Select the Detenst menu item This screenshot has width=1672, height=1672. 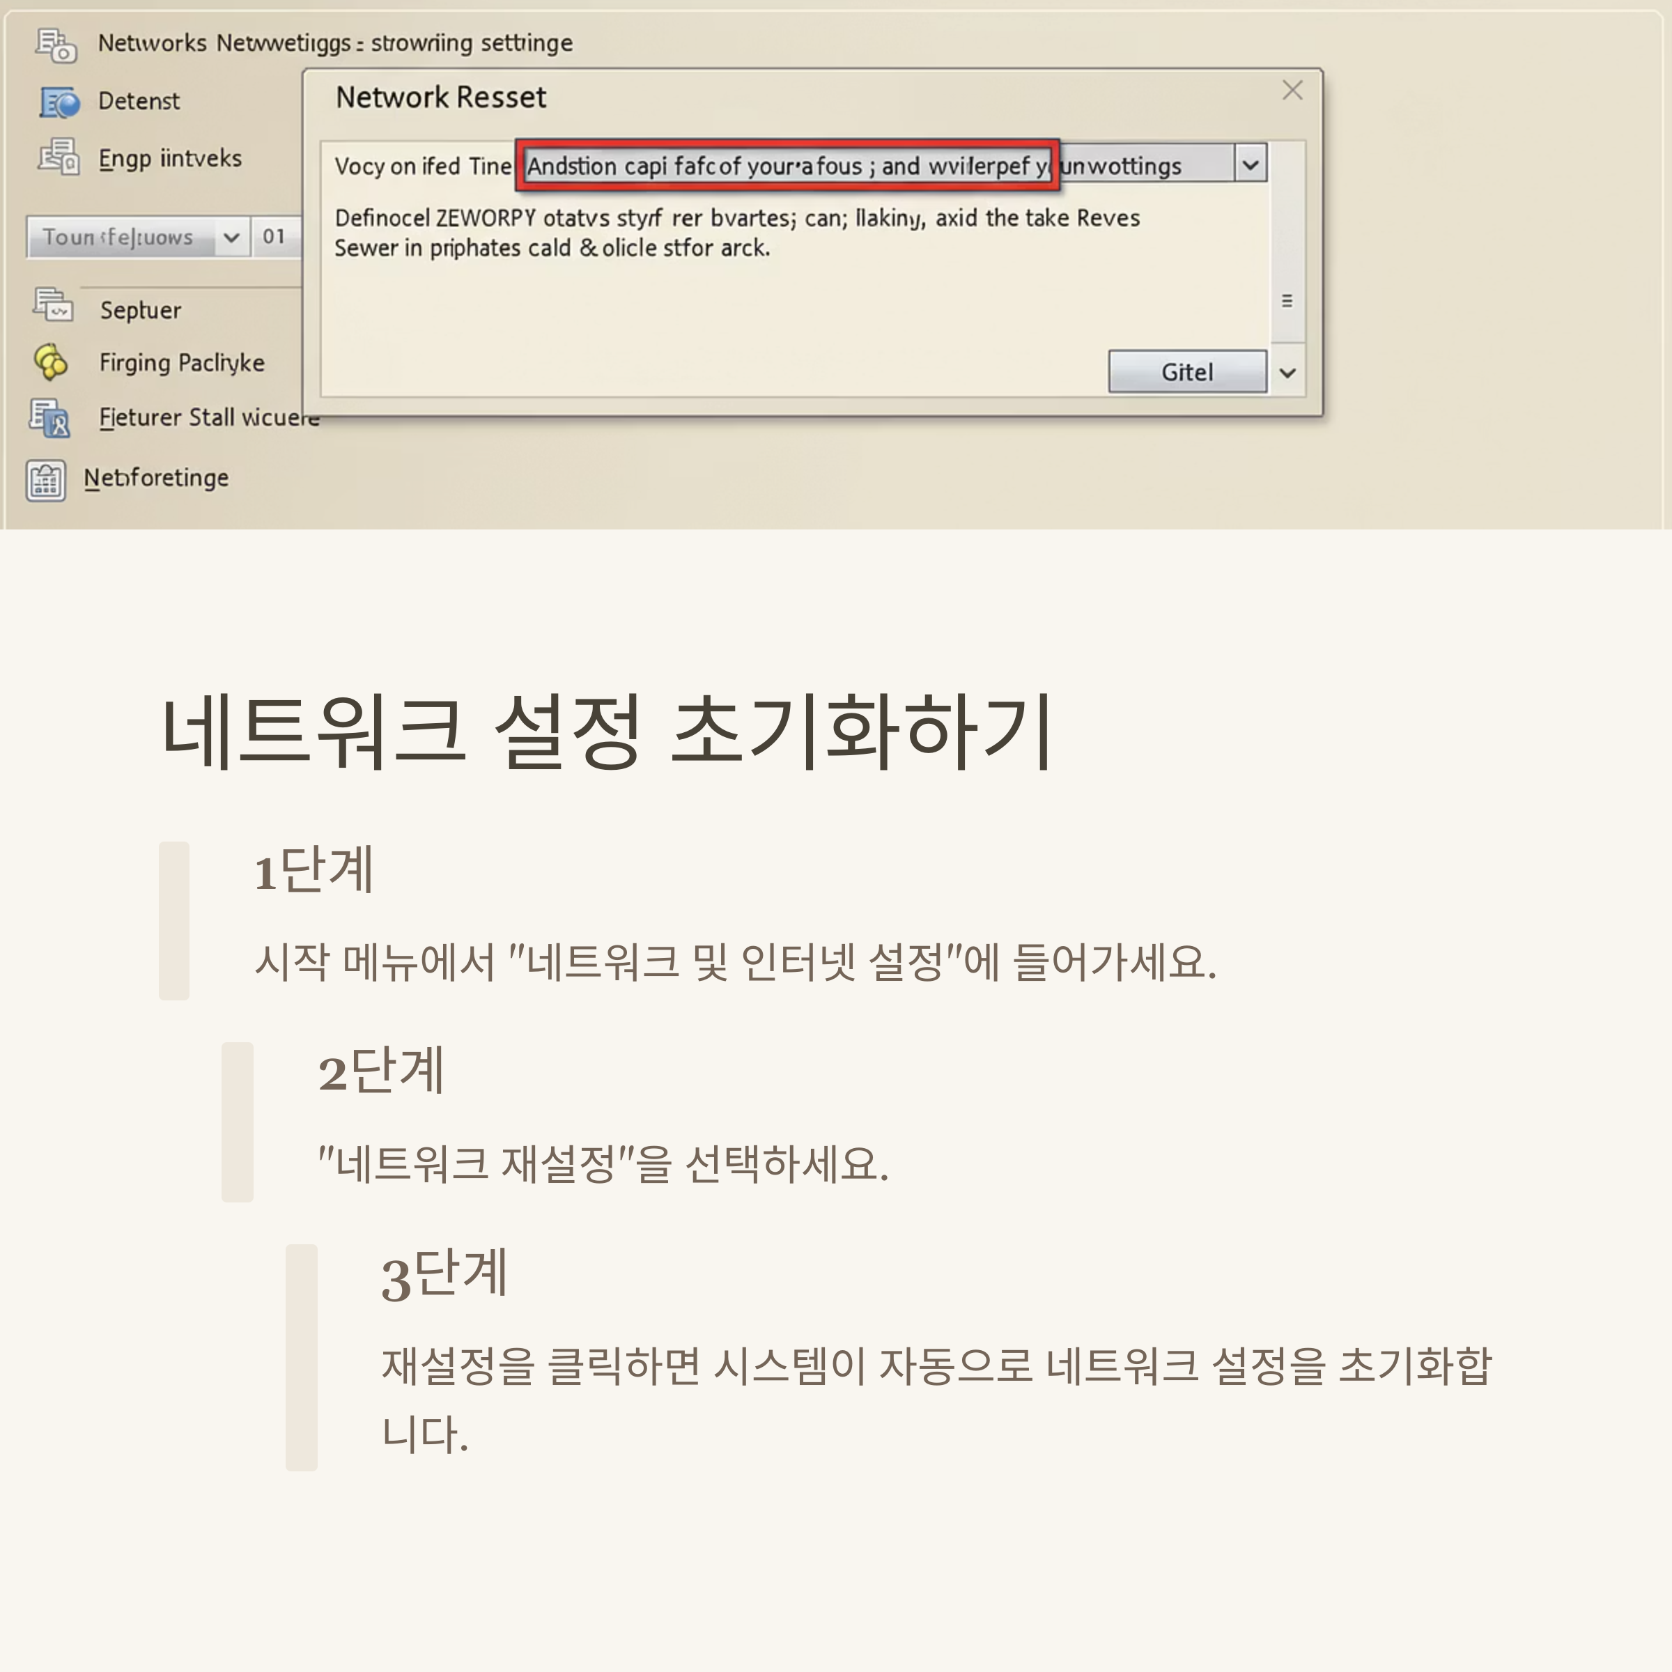pos(139,101)
